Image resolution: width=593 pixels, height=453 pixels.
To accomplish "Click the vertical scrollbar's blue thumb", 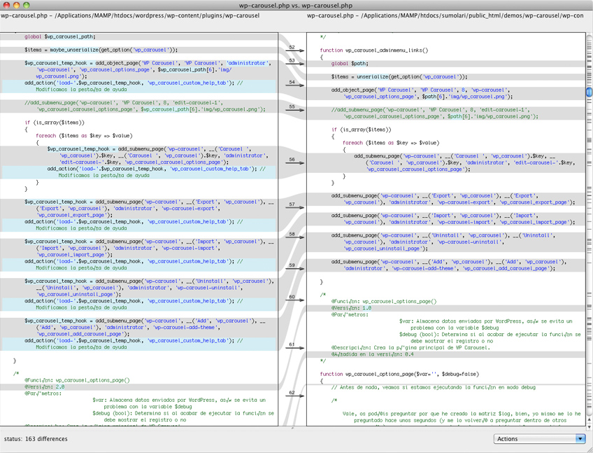I will tap(590, 92).
